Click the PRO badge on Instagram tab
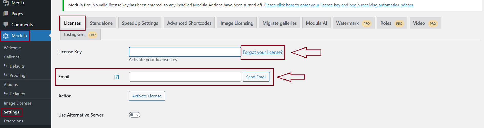 click(x=92, y=35)
